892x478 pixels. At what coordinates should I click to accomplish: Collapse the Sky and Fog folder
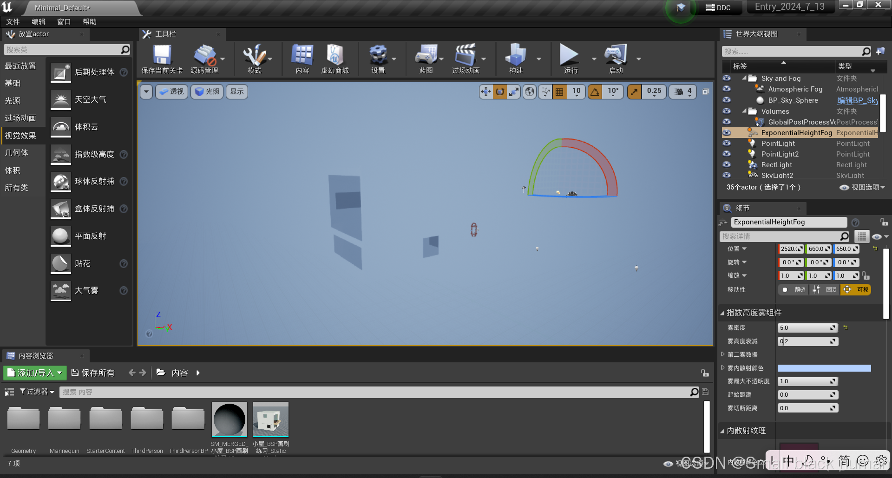[x=744, y=79]
